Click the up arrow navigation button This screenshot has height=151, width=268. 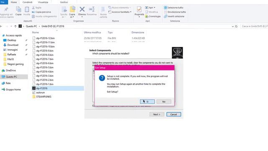[15, 26]
